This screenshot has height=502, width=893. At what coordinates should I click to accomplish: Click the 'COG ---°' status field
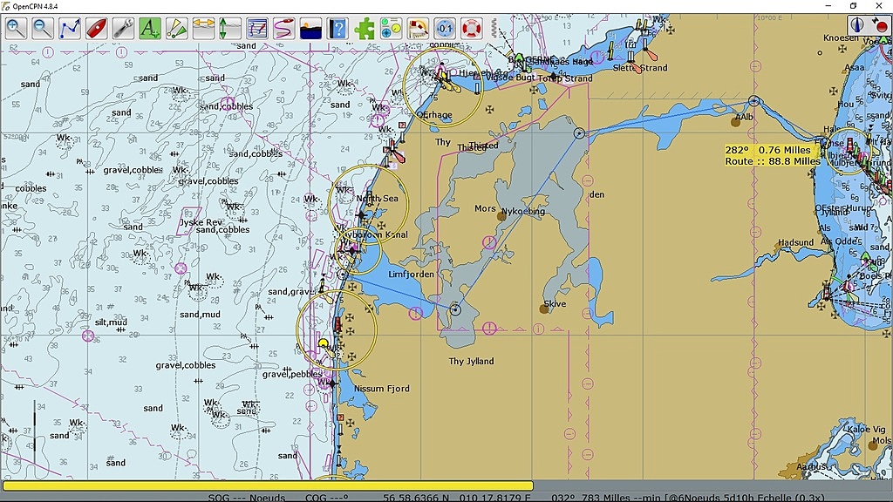[x=327, y=498]
